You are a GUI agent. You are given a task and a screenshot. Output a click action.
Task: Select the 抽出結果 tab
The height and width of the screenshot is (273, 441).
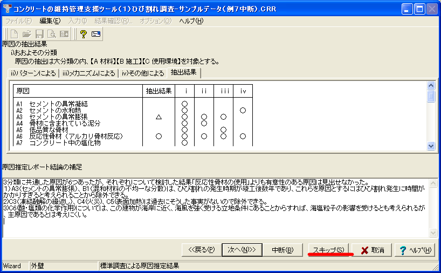coord(184,72)
